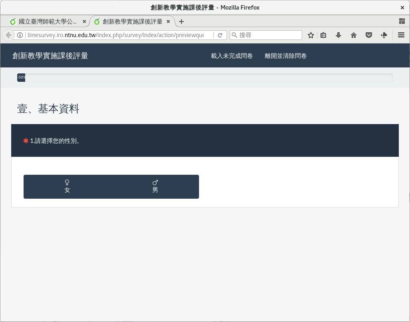Click 離開並清除問卷 to exit survey

click(286, 56)
